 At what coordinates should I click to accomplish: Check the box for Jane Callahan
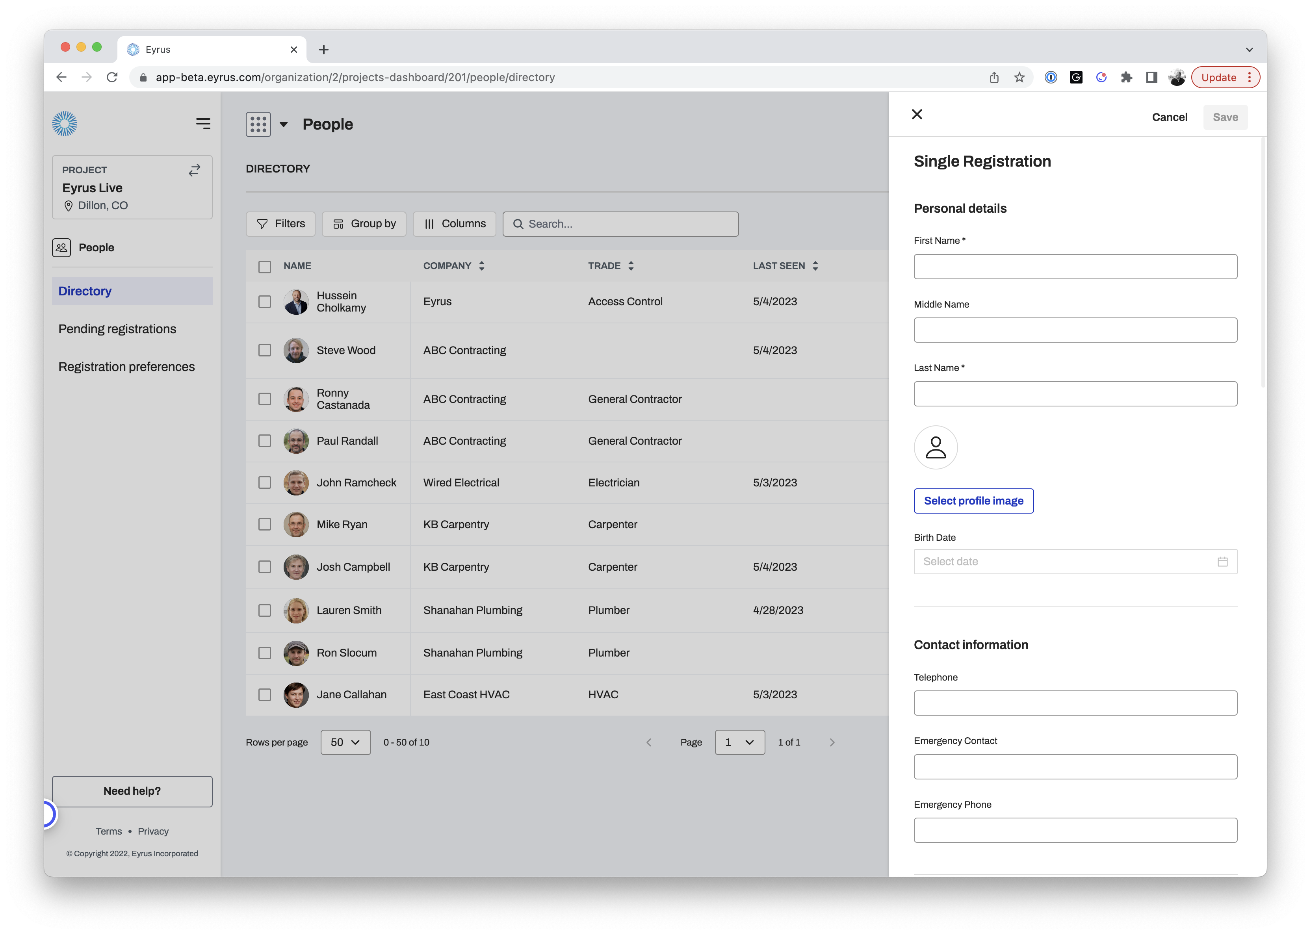(x=264, y=695)
